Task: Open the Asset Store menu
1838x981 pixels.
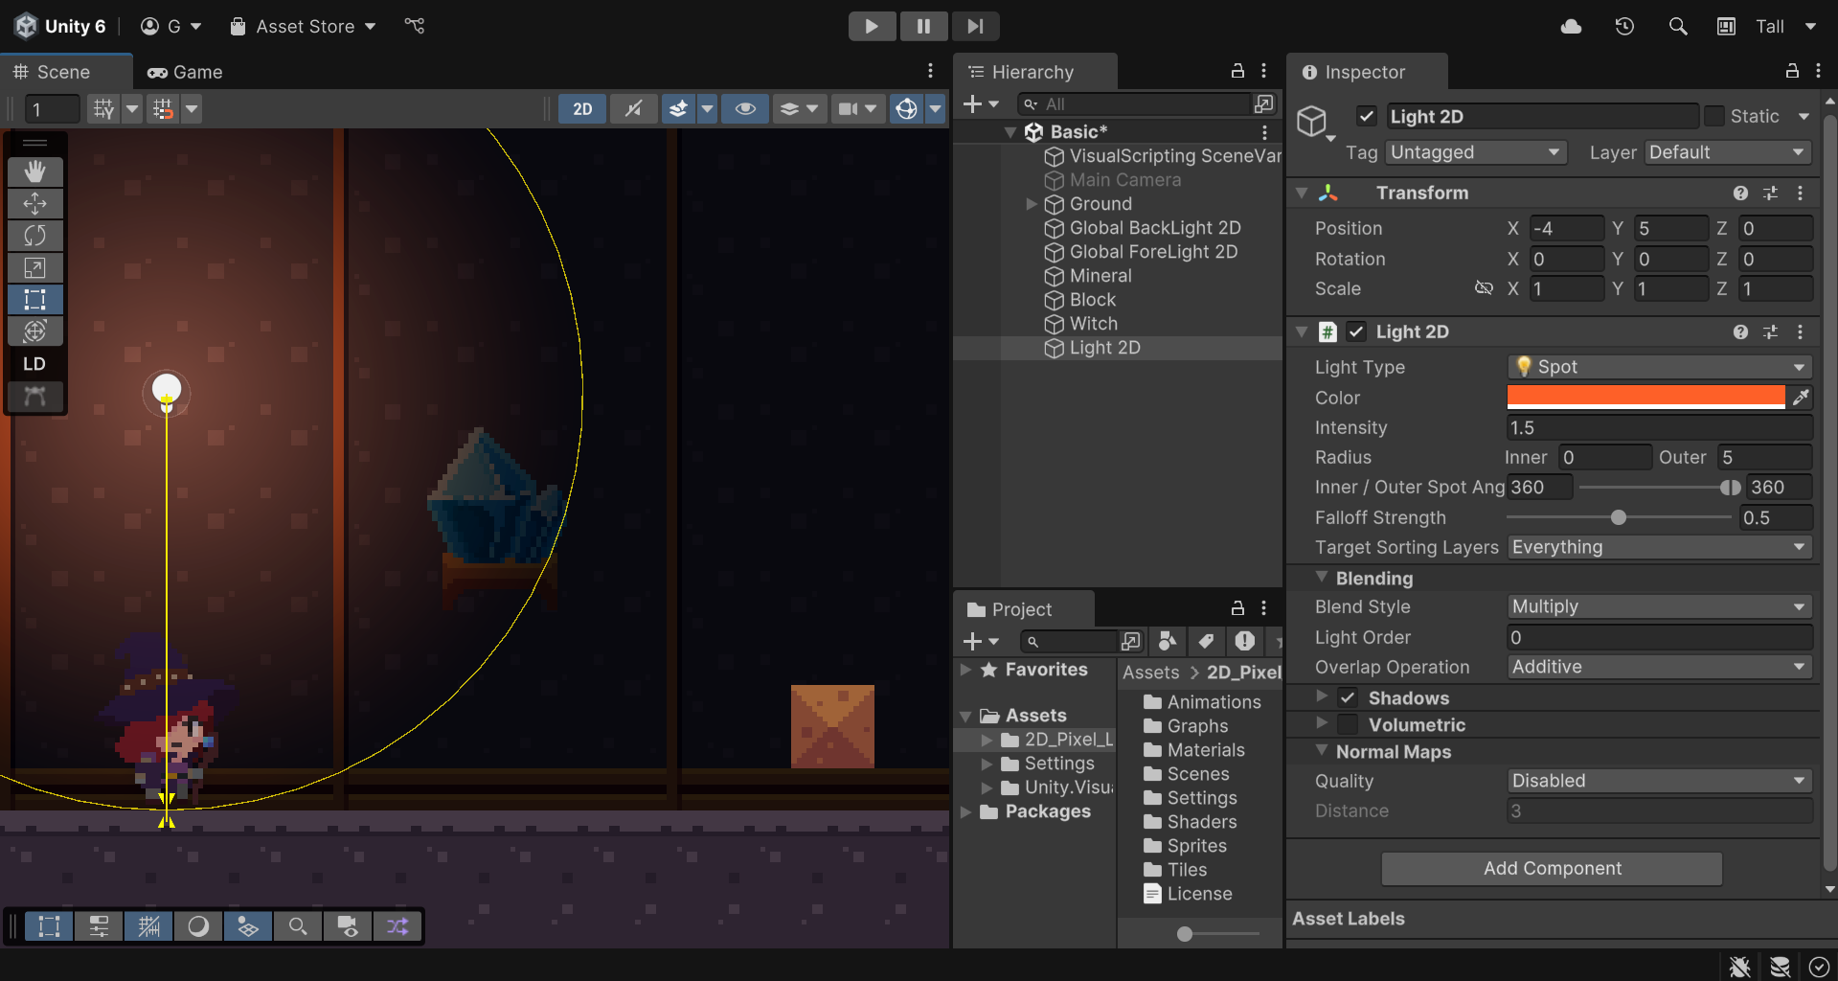Action: [304, 27]
